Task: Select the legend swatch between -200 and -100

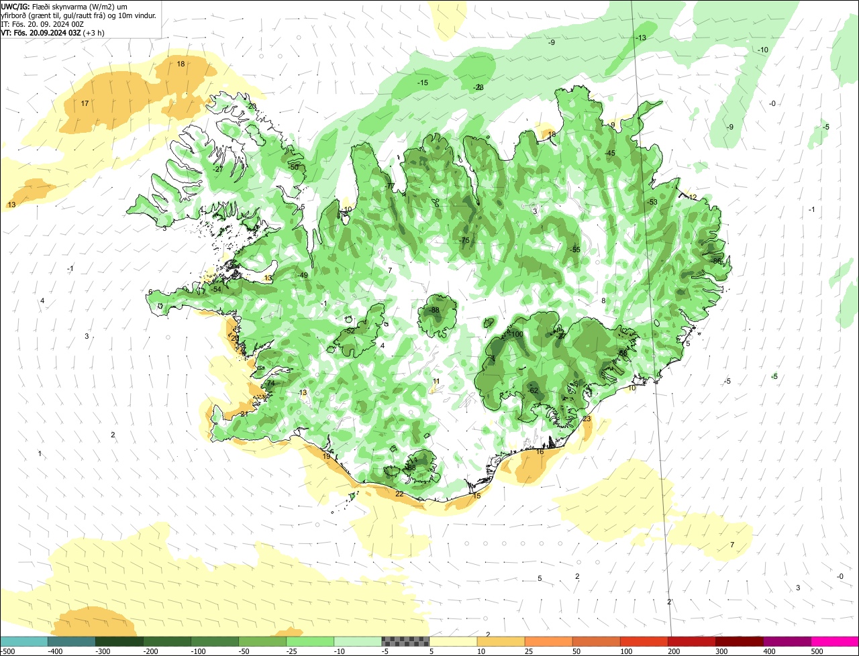Action: coord(167,641)
